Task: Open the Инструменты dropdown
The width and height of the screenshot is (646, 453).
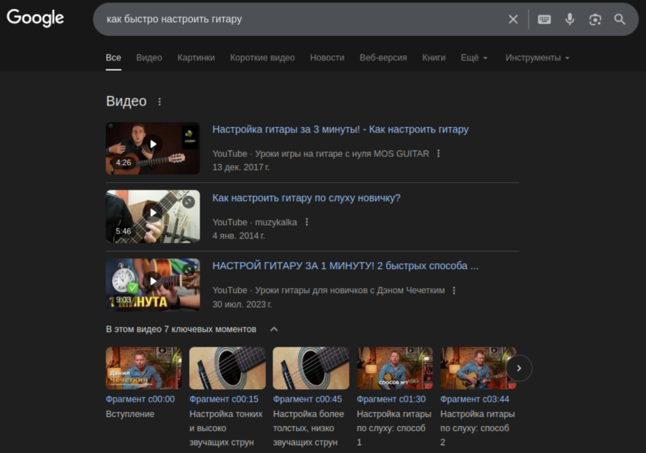Action: pos(537,57)
